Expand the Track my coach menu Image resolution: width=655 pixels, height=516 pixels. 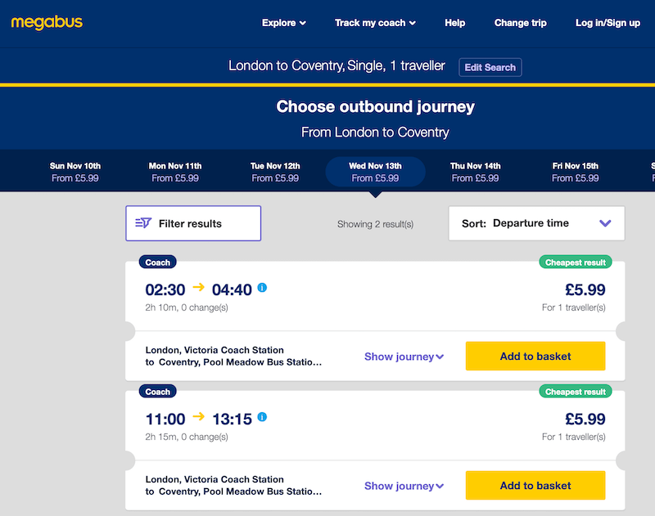pos(375,23)
